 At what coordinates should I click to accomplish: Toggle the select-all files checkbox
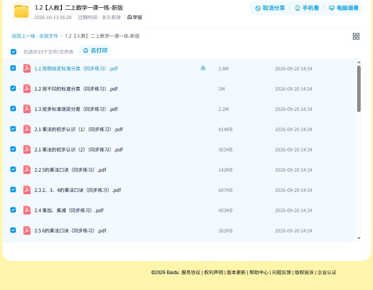pyautogui.click(x=13, y=52)
